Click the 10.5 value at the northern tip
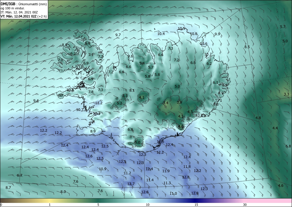This screenshot has height=207, width=292. click(x=181, y=29)
